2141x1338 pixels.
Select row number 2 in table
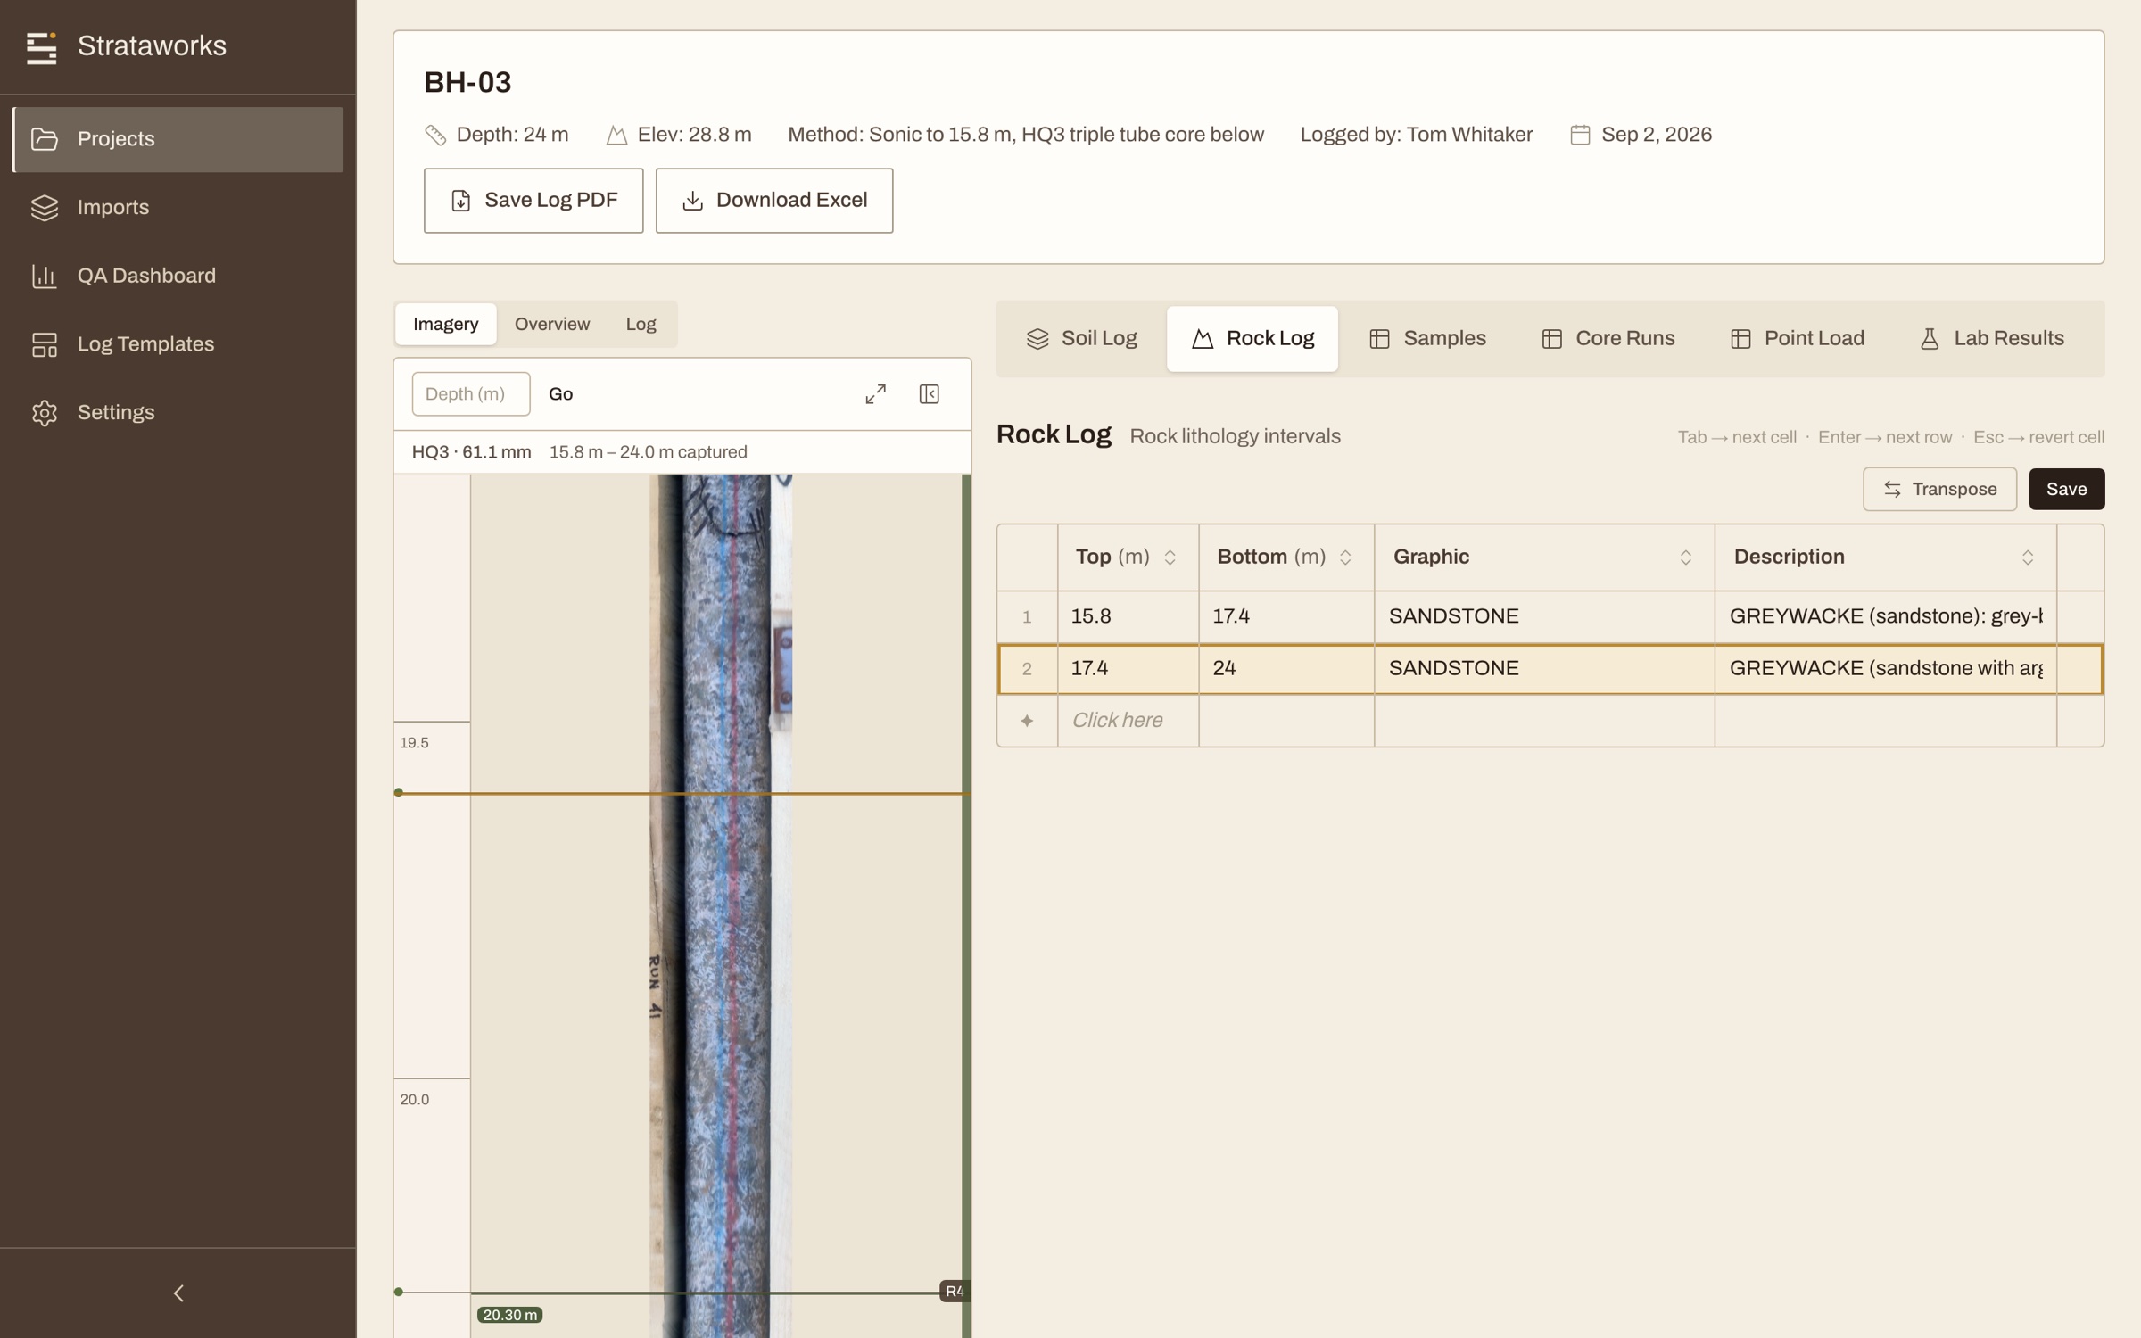[1028, 669]
